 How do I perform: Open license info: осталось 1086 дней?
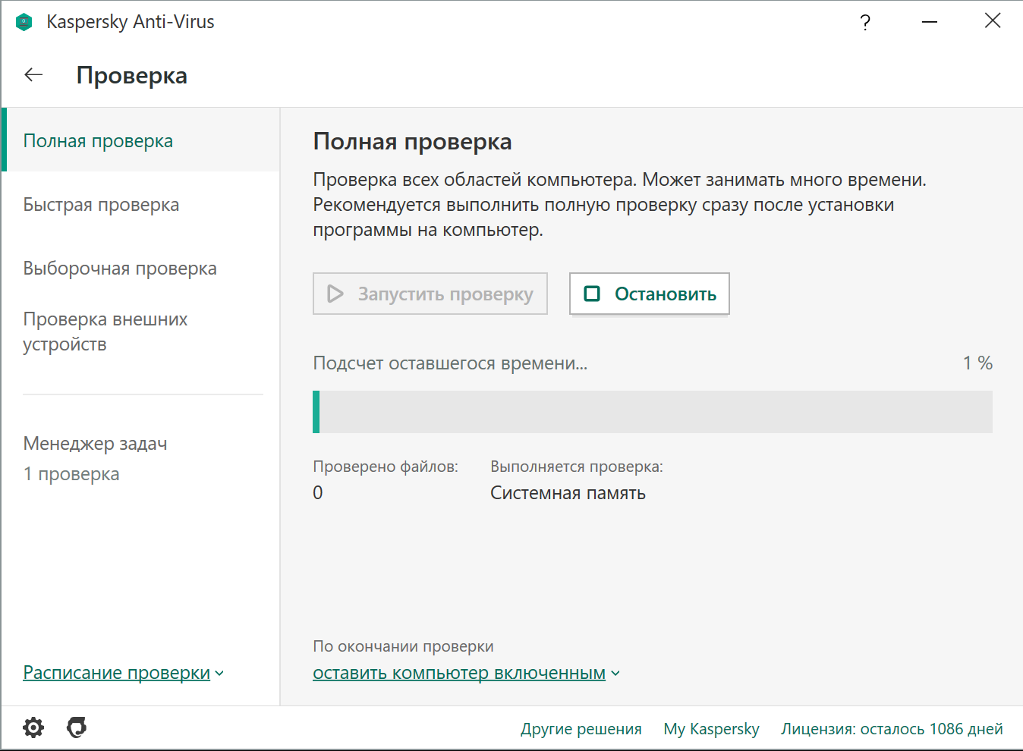coord(892,729)
